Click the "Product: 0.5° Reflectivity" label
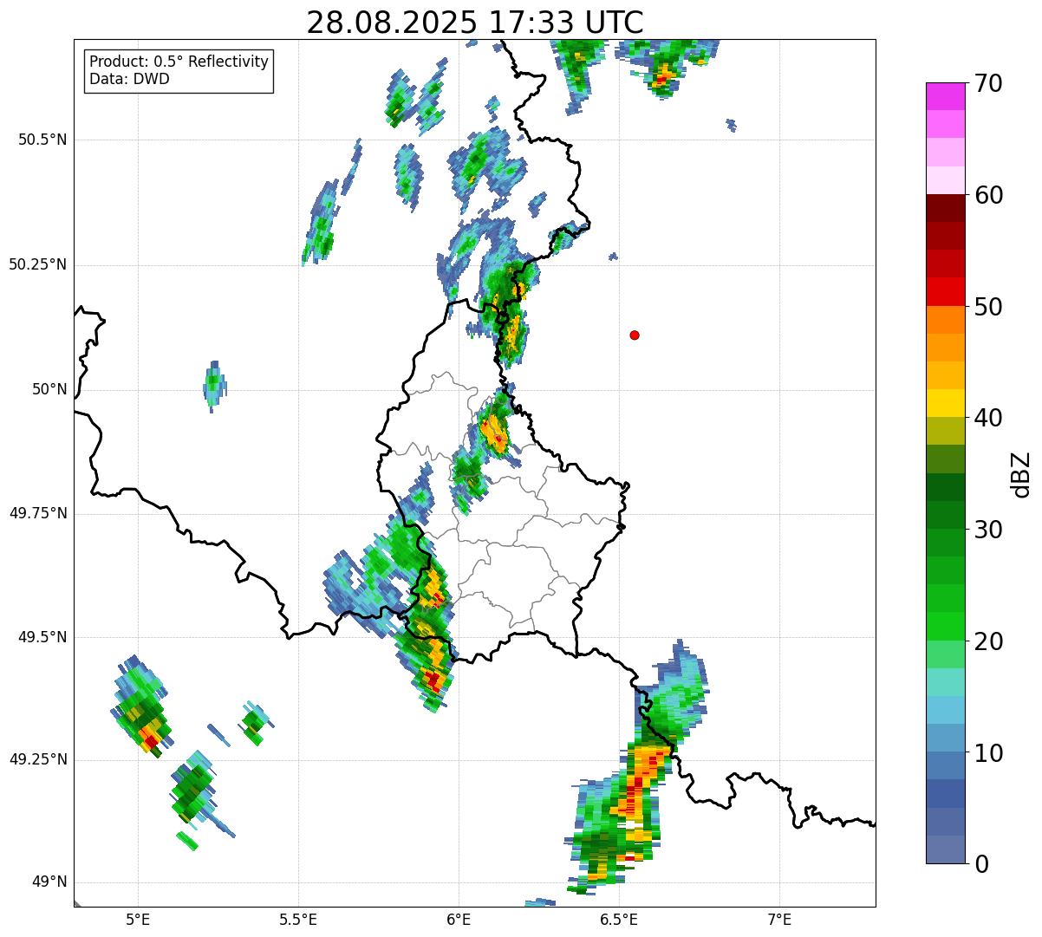The height and width of the screenshot is (937, 1042). 179,62
